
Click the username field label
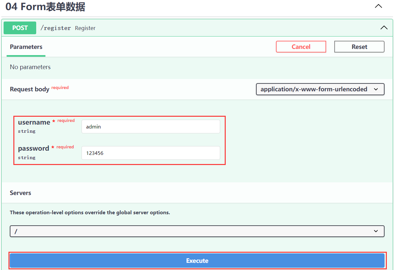[34, 122]
